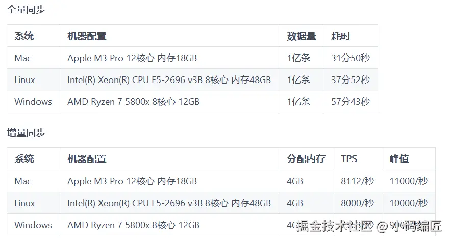
Task: Click the 增量同步 heading
Action: coord(26,132)
